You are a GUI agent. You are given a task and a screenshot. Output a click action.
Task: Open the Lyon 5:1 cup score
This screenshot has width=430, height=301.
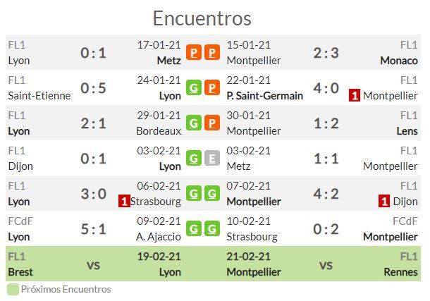[x=93, y=229]
